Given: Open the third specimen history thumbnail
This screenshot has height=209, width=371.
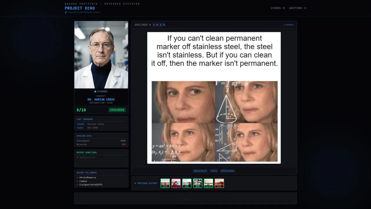Looking at the screenshot, I should (187, 183).
